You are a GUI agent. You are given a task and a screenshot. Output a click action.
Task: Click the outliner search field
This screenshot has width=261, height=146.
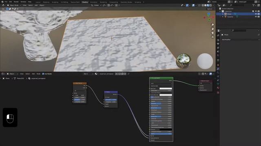[x=237, y=5]
